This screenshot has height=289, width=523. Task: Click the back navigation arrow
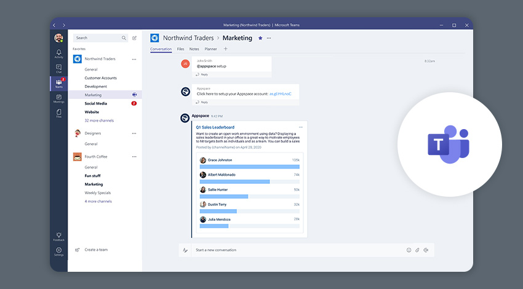[x=54, y=25]
